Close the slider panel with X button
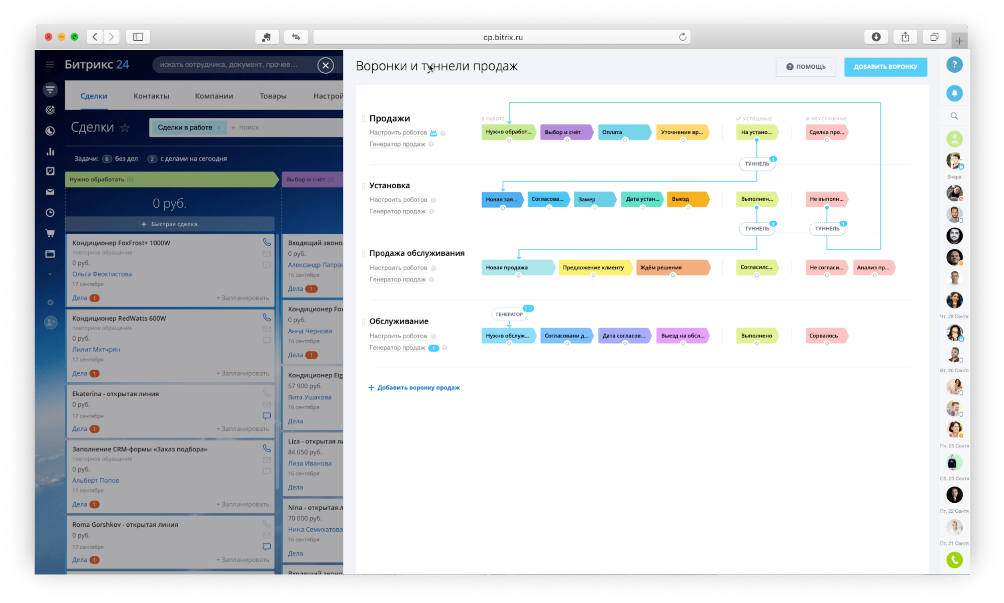Viewport: 1004px width, 603px height. (x=325, y=65)
